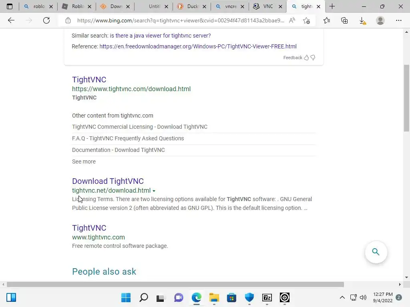Open clock showing 12:27 PM
410x307 pixels.
tap(382, 297)
